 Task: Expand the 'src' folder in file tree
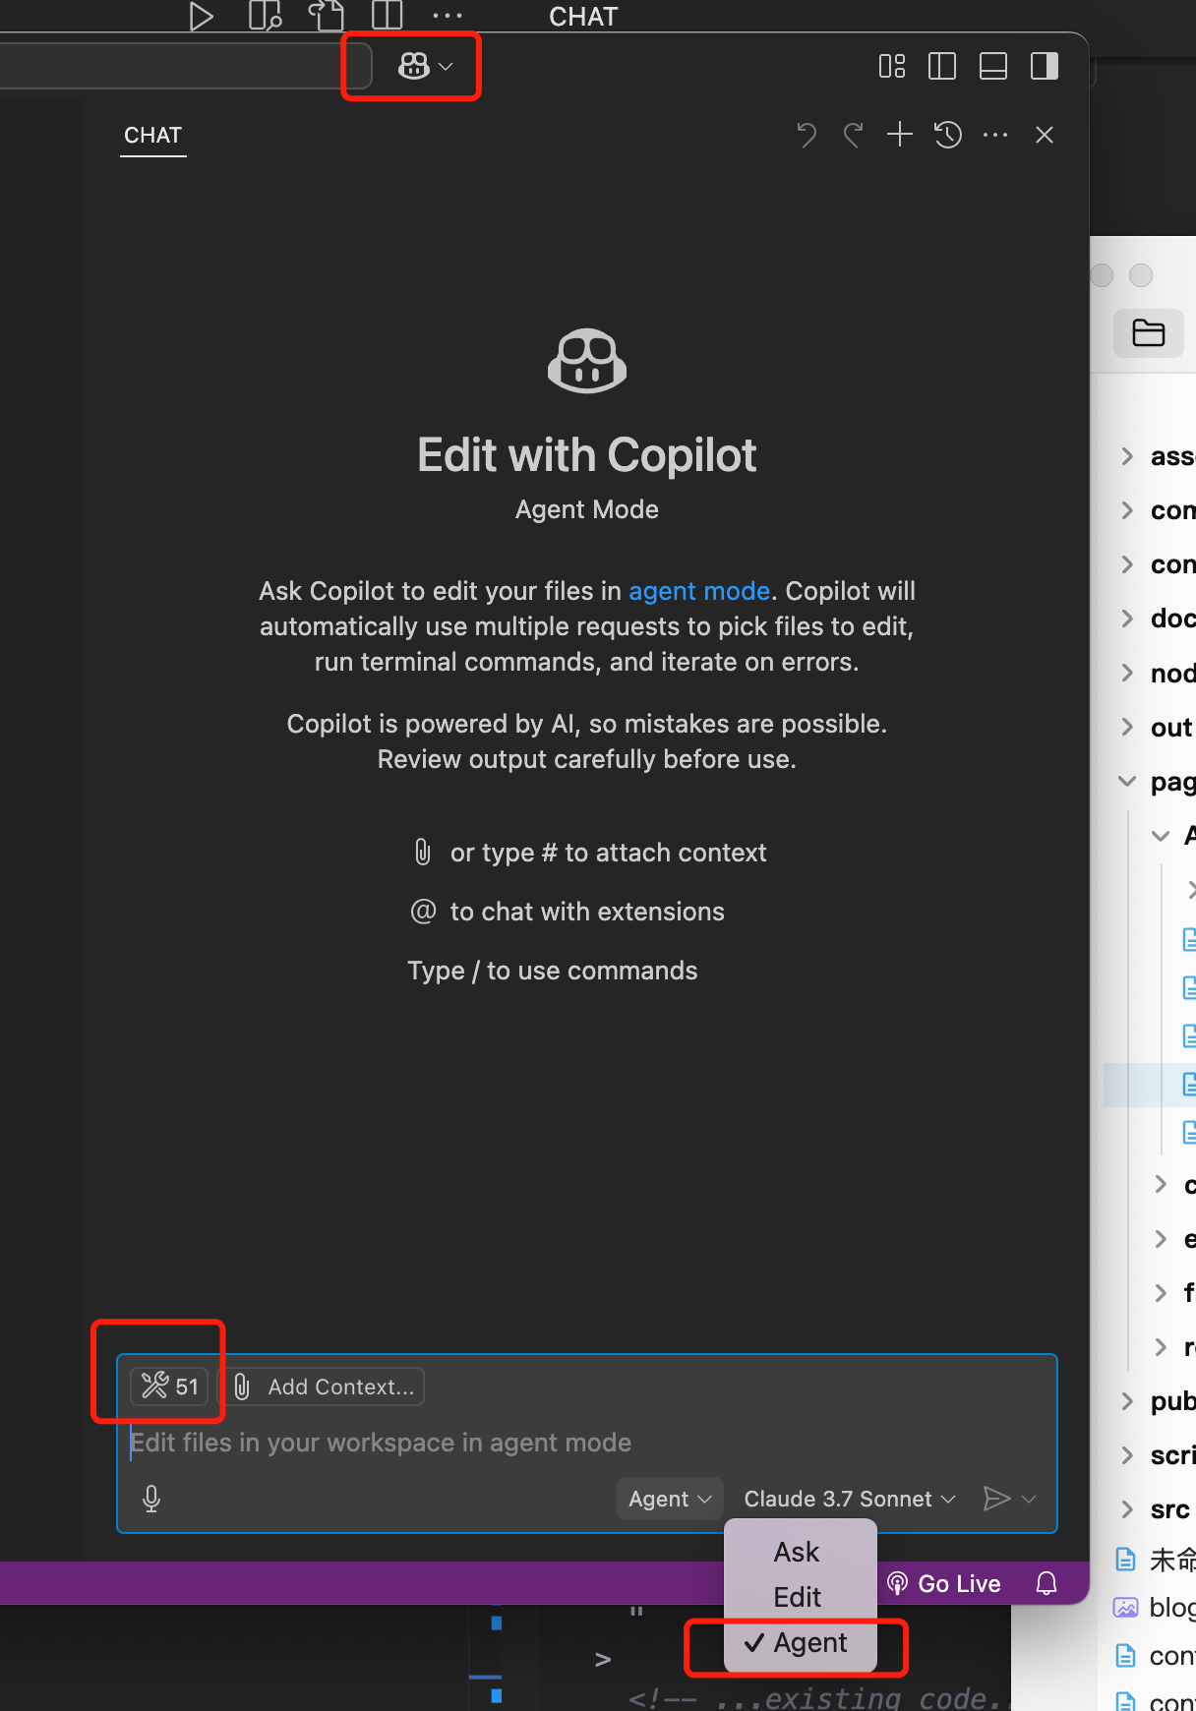pos(1128,1508)
